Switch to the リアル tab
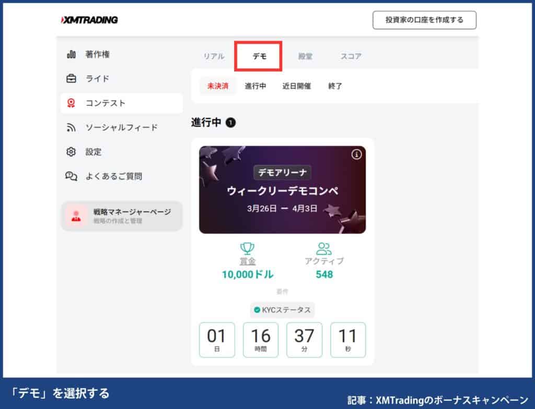 [214, 56]
